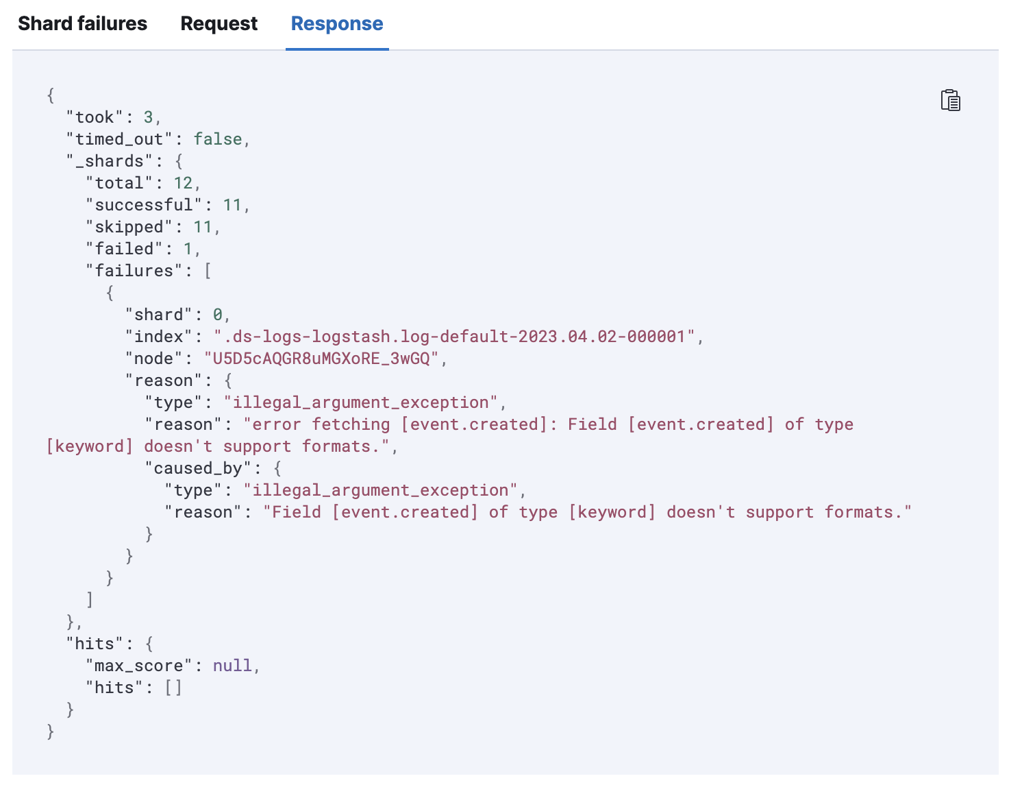
Task: Click the "failed": 1 line
Action: (143, 249)
